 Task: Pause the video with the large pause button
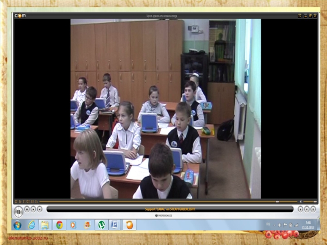(18, 212)
